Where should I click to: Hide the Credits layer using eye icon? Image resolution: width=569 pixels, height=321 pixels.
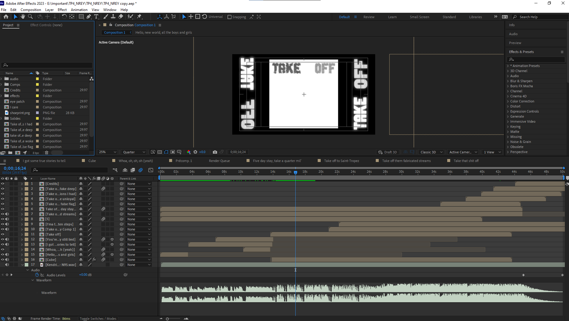[3, 184]
